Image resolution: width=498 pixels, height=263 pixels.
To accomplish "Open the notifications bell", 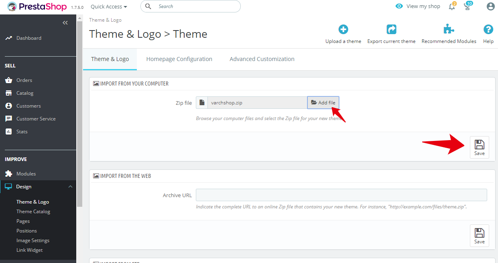I will pyautogui.click(x=452, y=6).
